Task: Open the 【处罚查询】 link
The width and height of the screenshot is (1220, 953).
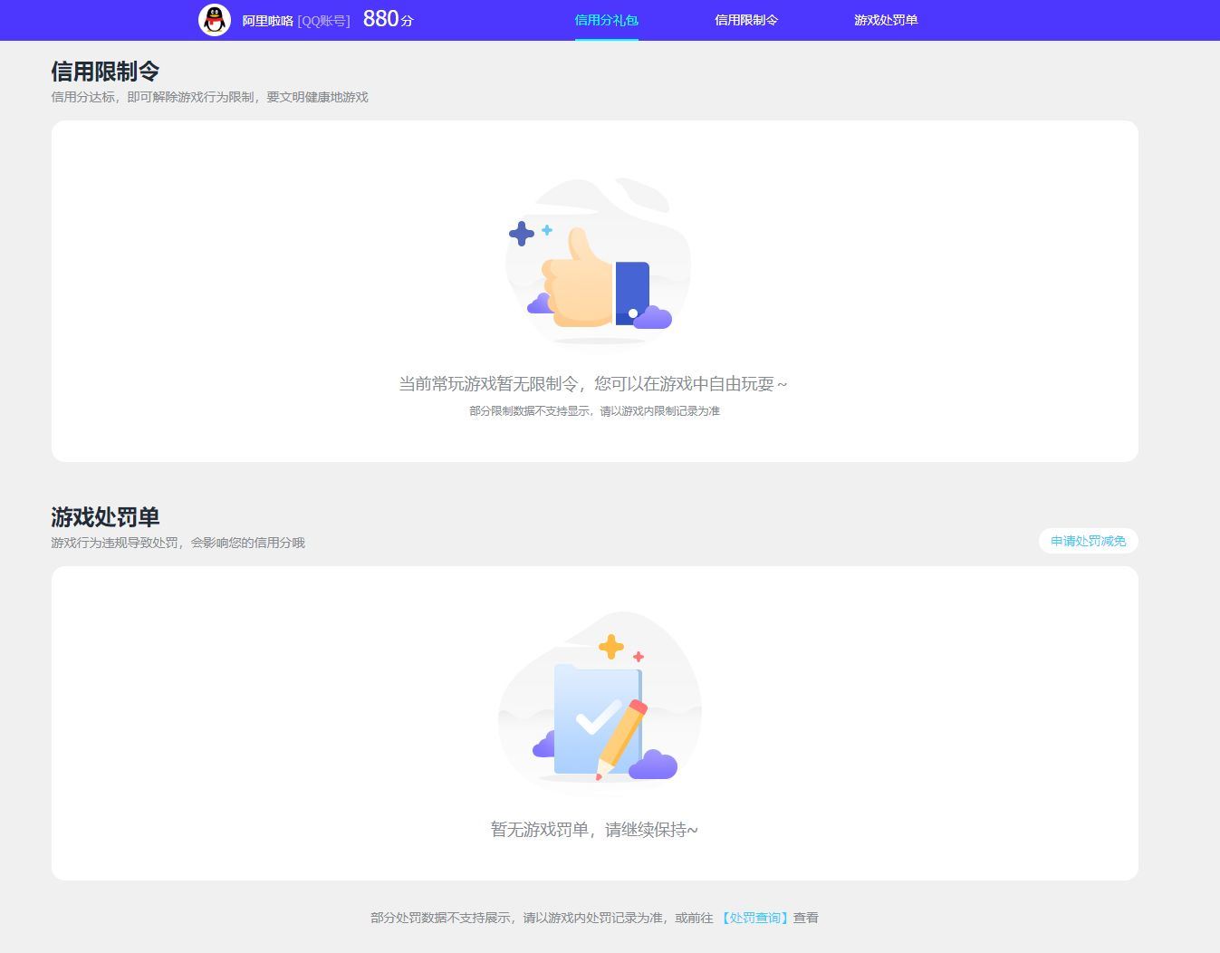Action: coord(754,917)
